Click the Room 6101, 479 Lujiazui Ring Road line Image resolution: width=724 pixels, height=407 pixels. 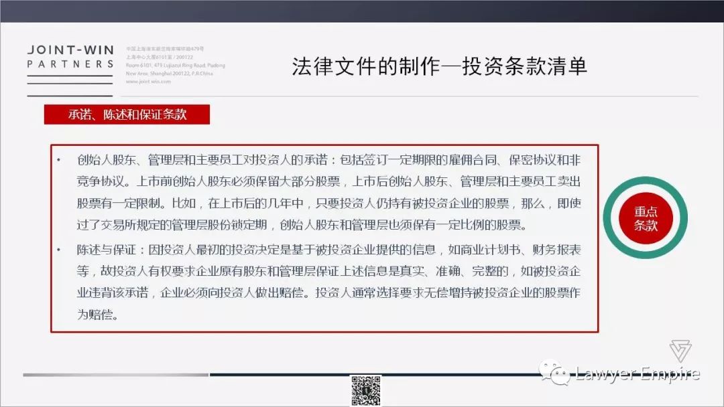click(175, 66)
